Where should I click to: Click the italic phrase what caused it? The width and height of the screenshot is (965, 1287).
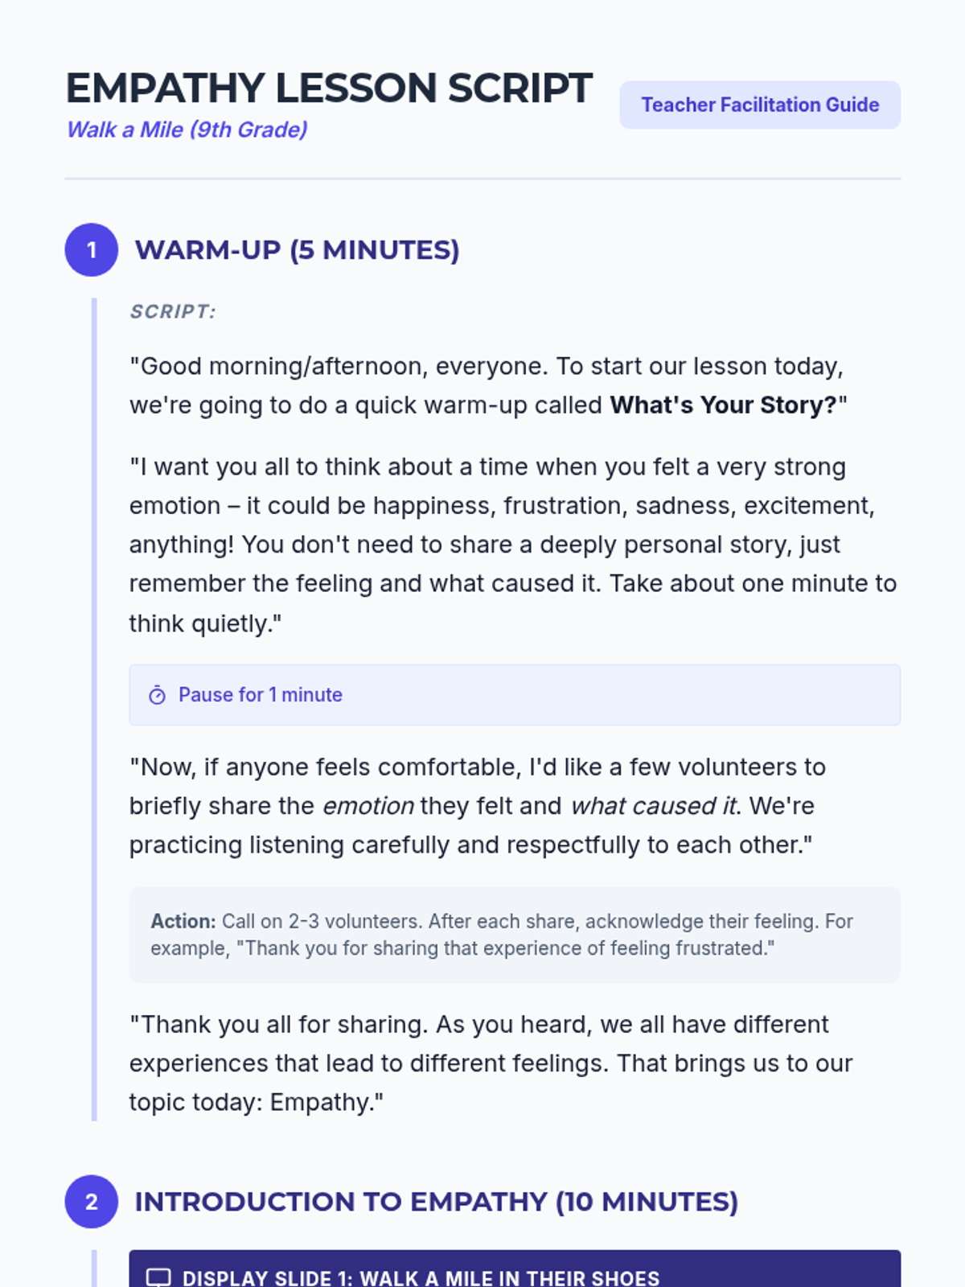(653, 806)
